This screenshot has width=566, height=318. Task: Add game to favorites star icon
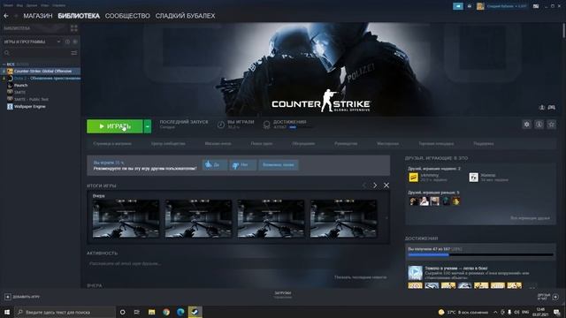pyautogui.click(x=551, y=125)
